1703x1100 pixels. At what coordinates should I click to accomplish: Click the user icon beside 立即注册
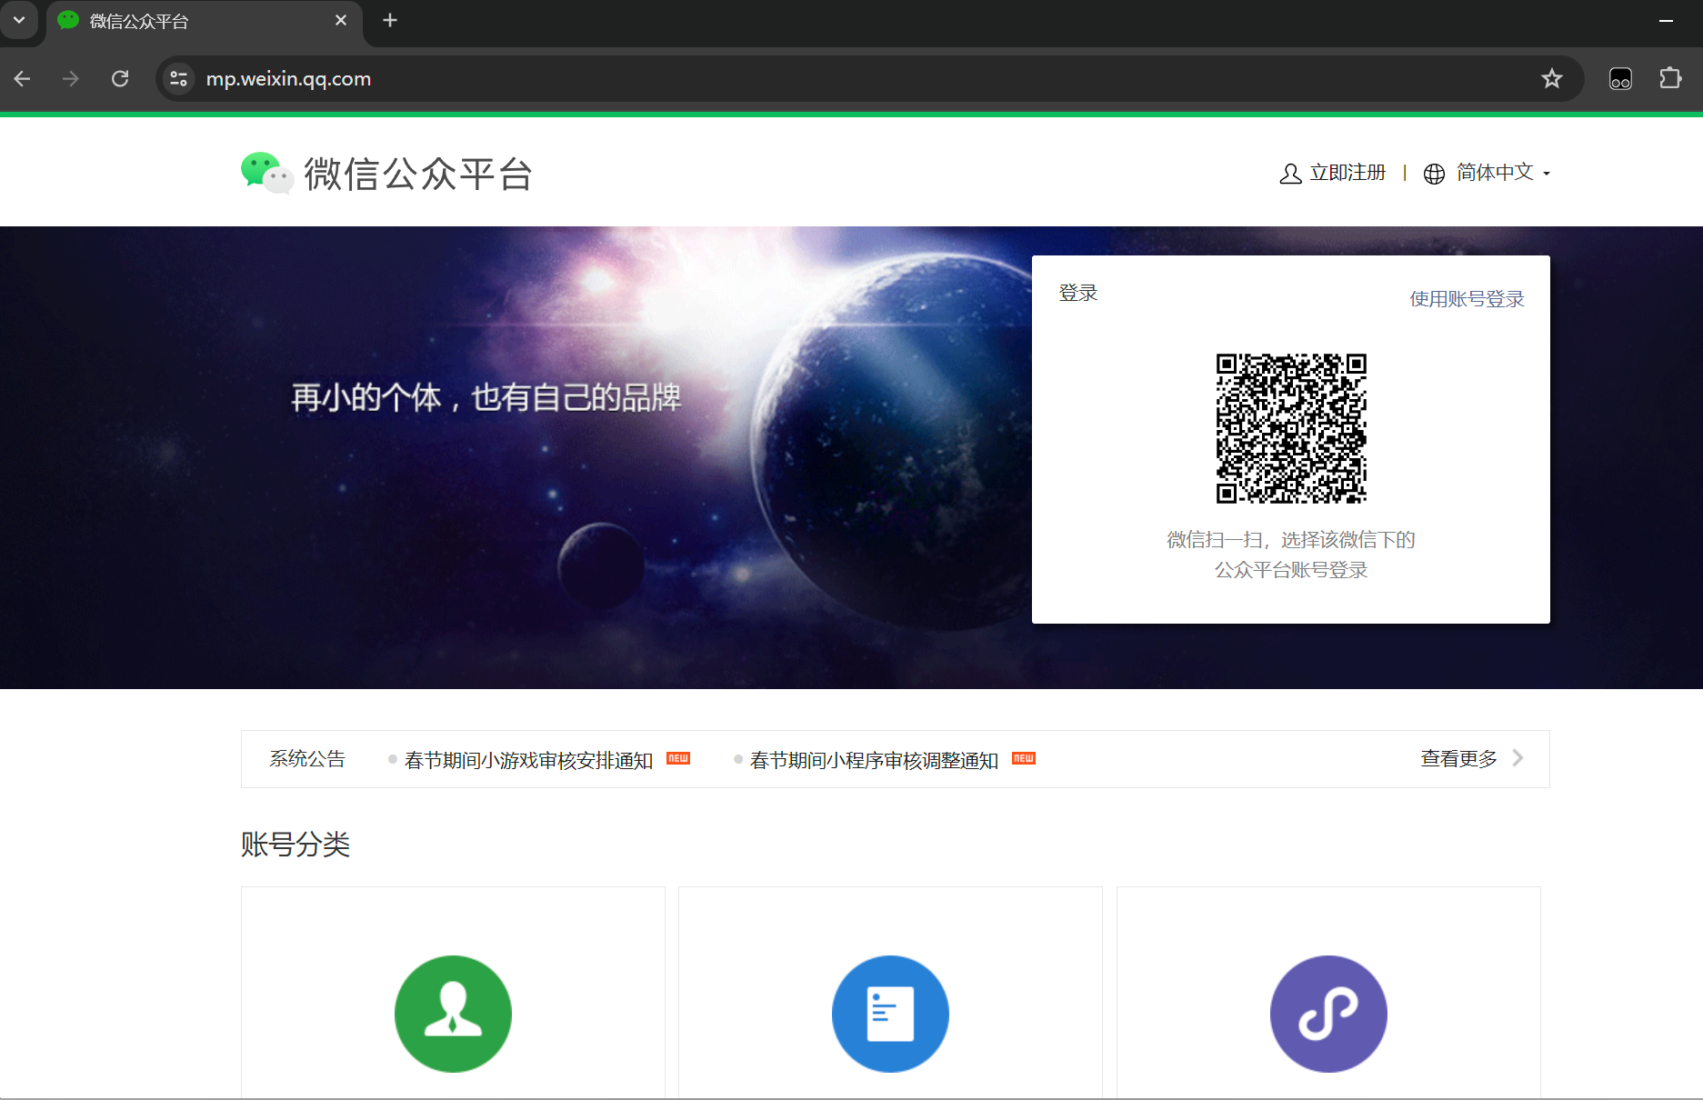tap(1290, 174)
